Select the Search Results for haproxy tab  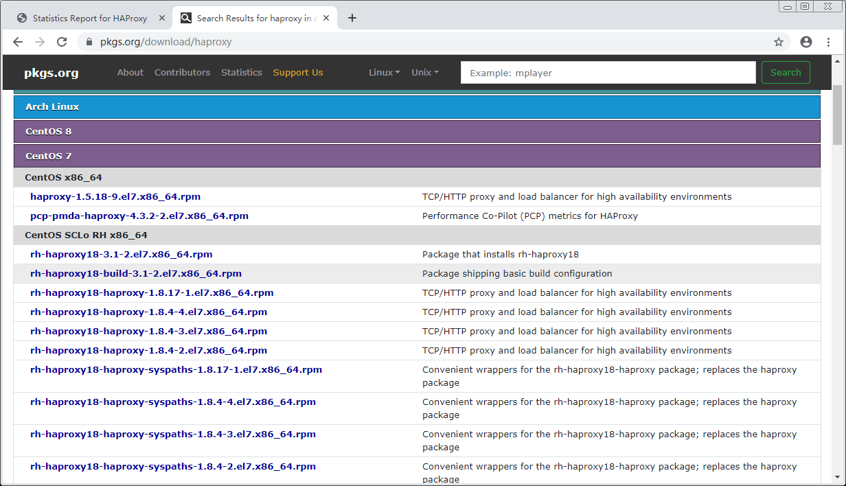[254, 19]
